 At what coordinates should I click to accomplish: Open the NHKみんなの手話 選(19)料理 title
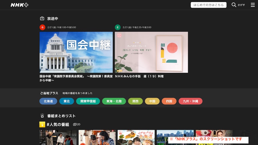139,76
